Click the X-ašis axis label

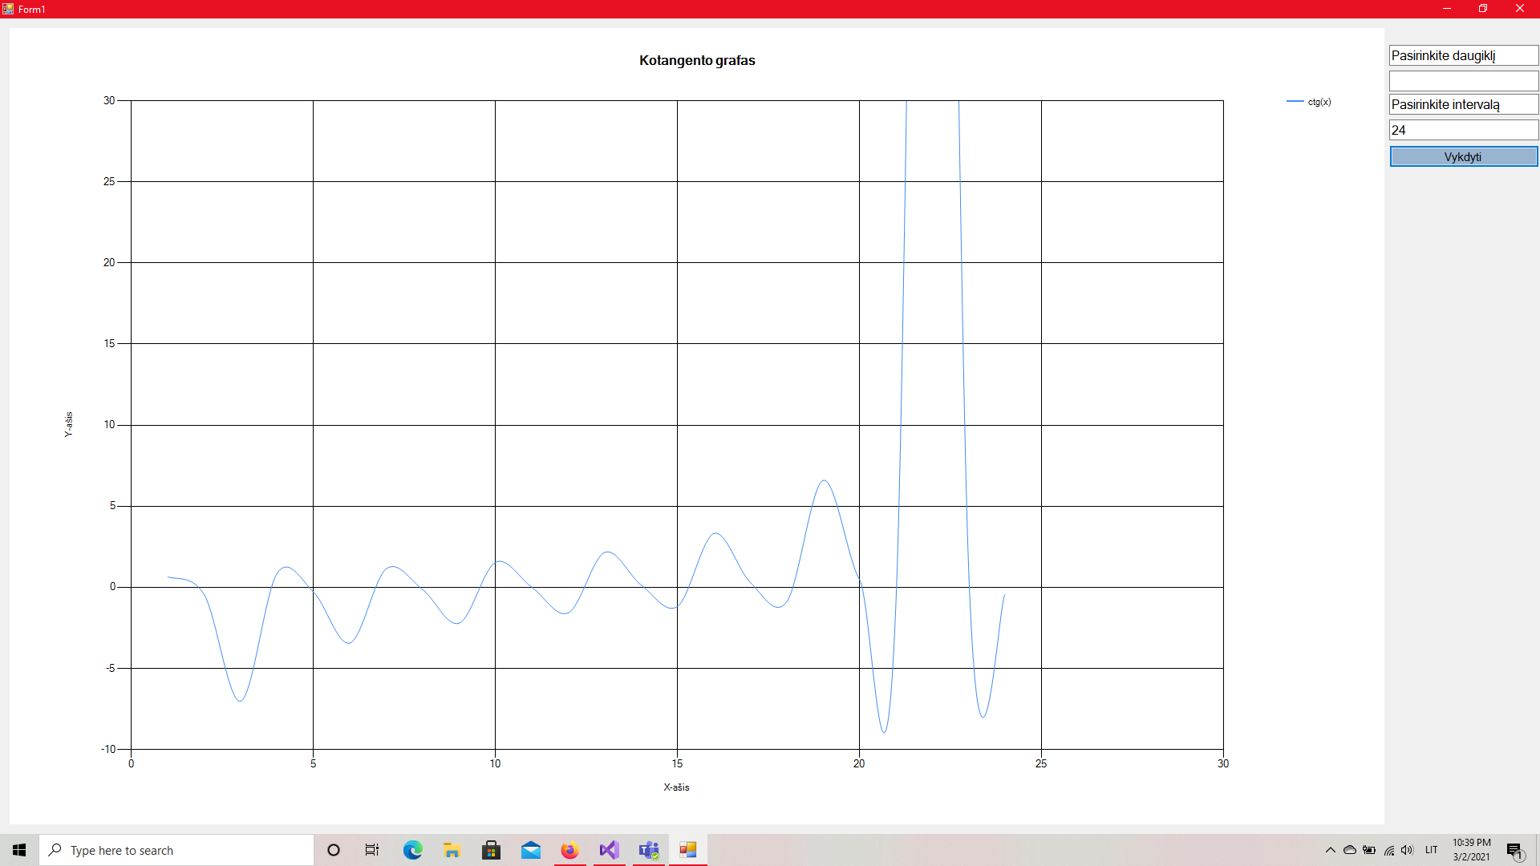676,787
